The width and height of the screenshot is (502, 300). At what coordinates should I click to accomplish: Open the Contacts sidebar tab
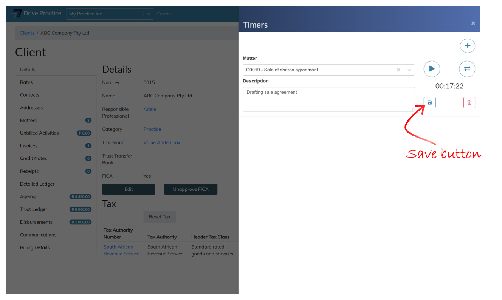(x=56, y=95)
